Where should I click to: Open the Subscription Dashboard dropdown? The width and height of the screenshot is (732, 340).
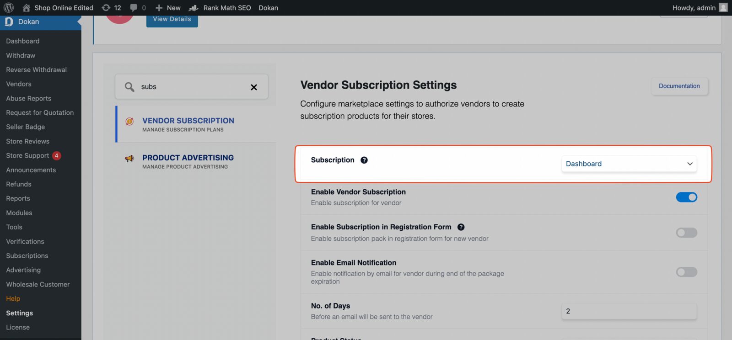pos(629,164)
